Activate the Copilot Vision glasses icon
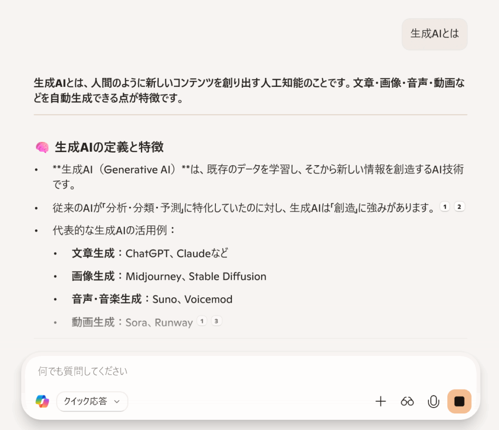The width and height of the screenshot is (499, 430). [x=407, y=401]
